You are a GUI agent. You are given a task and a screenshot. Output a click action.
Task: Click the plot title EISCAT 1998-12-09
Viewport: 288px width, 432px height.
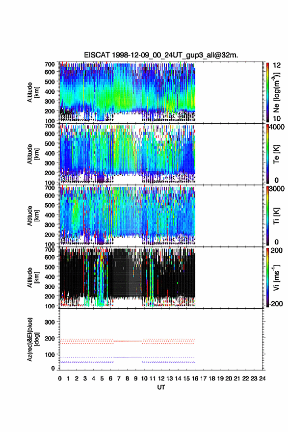click(x=161, y=55)
